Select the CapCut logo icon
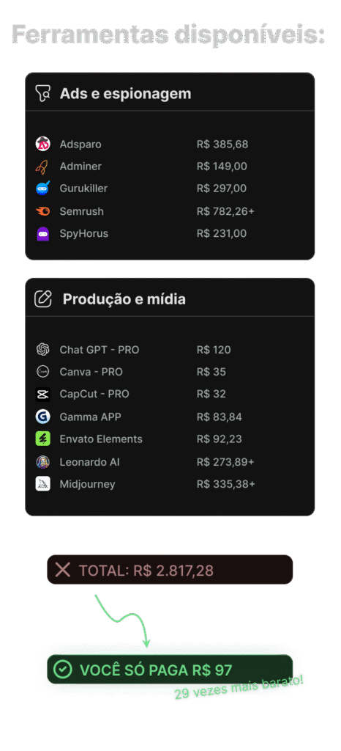Image resolution: width=341 pixels, height=751 pixels. point(43,394)
